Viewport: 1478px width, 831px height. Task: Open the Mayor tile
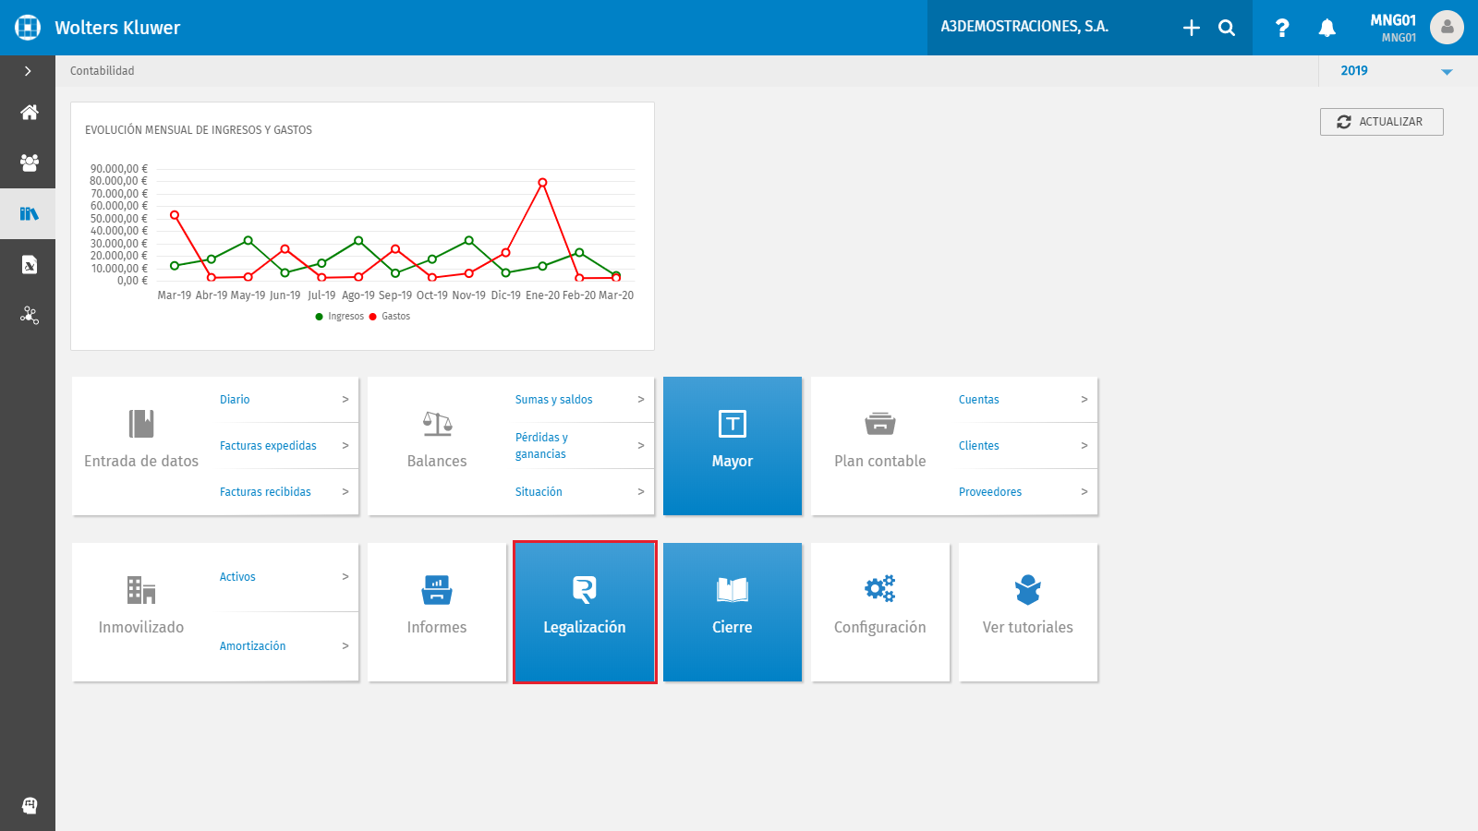(733, 446)
